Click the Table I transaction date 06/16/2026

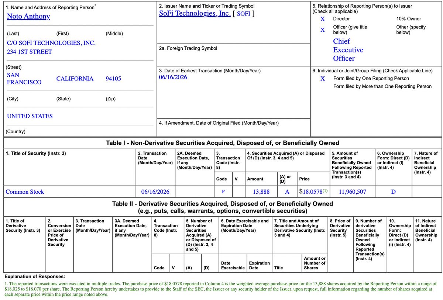pos(155,192)
